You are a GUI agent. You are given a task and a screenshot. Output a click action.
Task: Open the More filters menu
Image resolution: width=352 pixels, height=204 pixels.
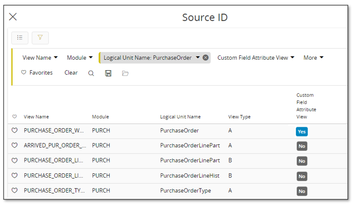tap(314, 58)
